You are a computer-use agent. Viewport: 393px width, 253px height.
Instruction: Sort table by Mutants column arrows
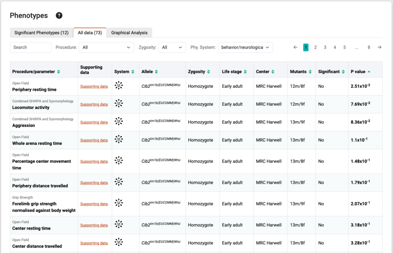[x=310, y=72]
